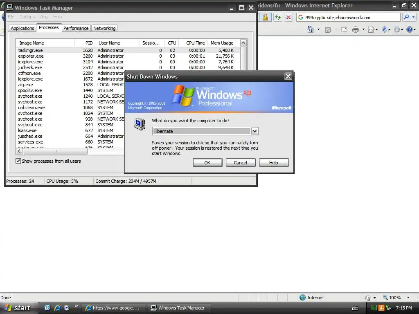Screen dimensions: 419x314
Task: Sort processes by Mem Usage column header
Action: click(x=222, y=43)
